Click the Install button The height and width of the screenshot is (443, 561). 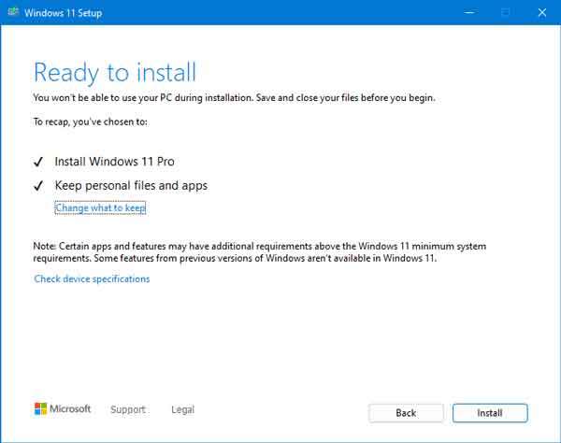point(490,413)
